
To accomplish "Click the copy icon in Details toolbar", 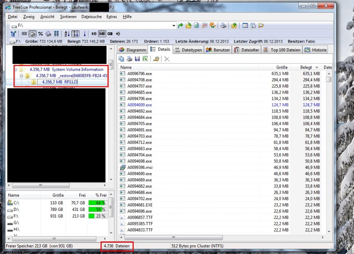I will pyautogui.click(x=121, y=59).
